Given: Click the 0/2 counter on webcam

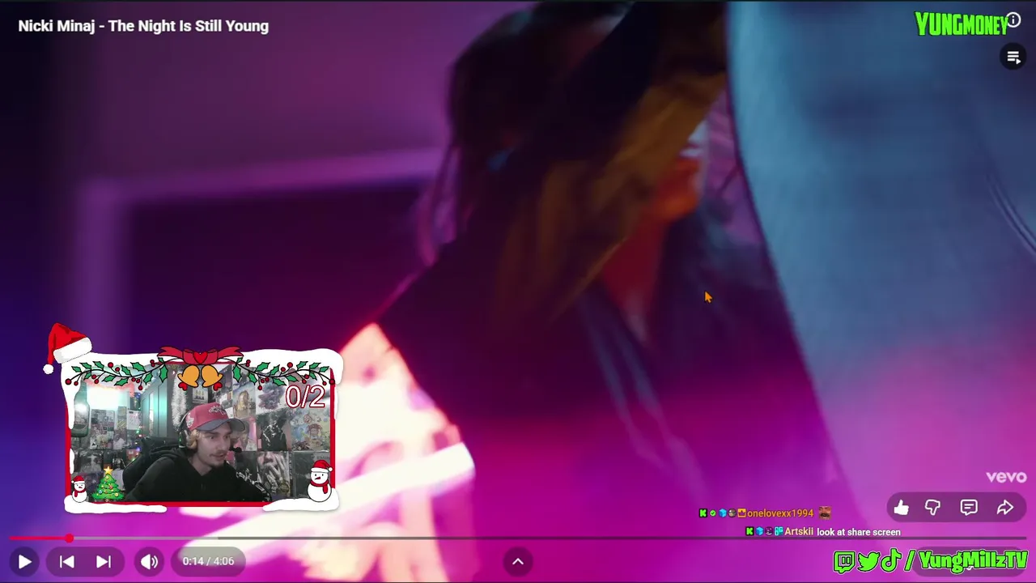Looking at the screenshot, I should (x=305, y=397).
